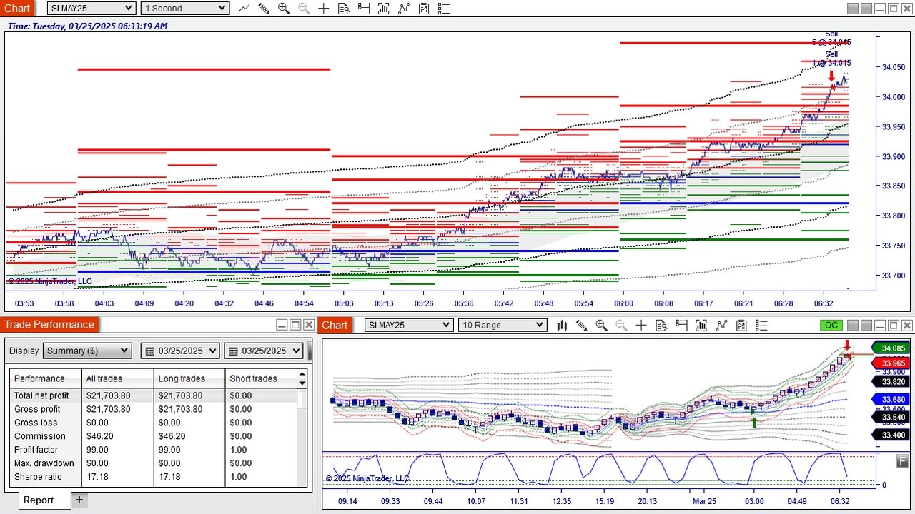Toggle second gray link button on top chart
The width and height of the screenshot is (915, 514).
point(866,9)
